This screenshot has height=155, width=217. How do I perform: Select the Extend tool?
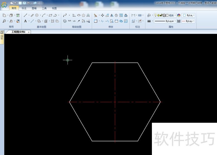107,21
